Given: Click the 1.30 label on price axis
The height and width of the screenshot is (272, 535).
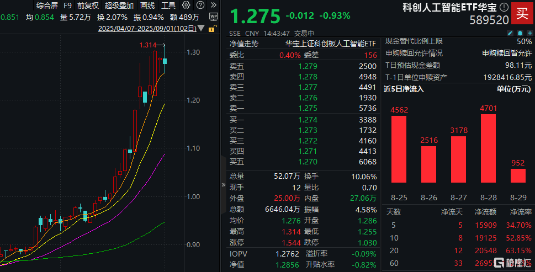Looking at the screenshot, I should click(x=193, y=52).
